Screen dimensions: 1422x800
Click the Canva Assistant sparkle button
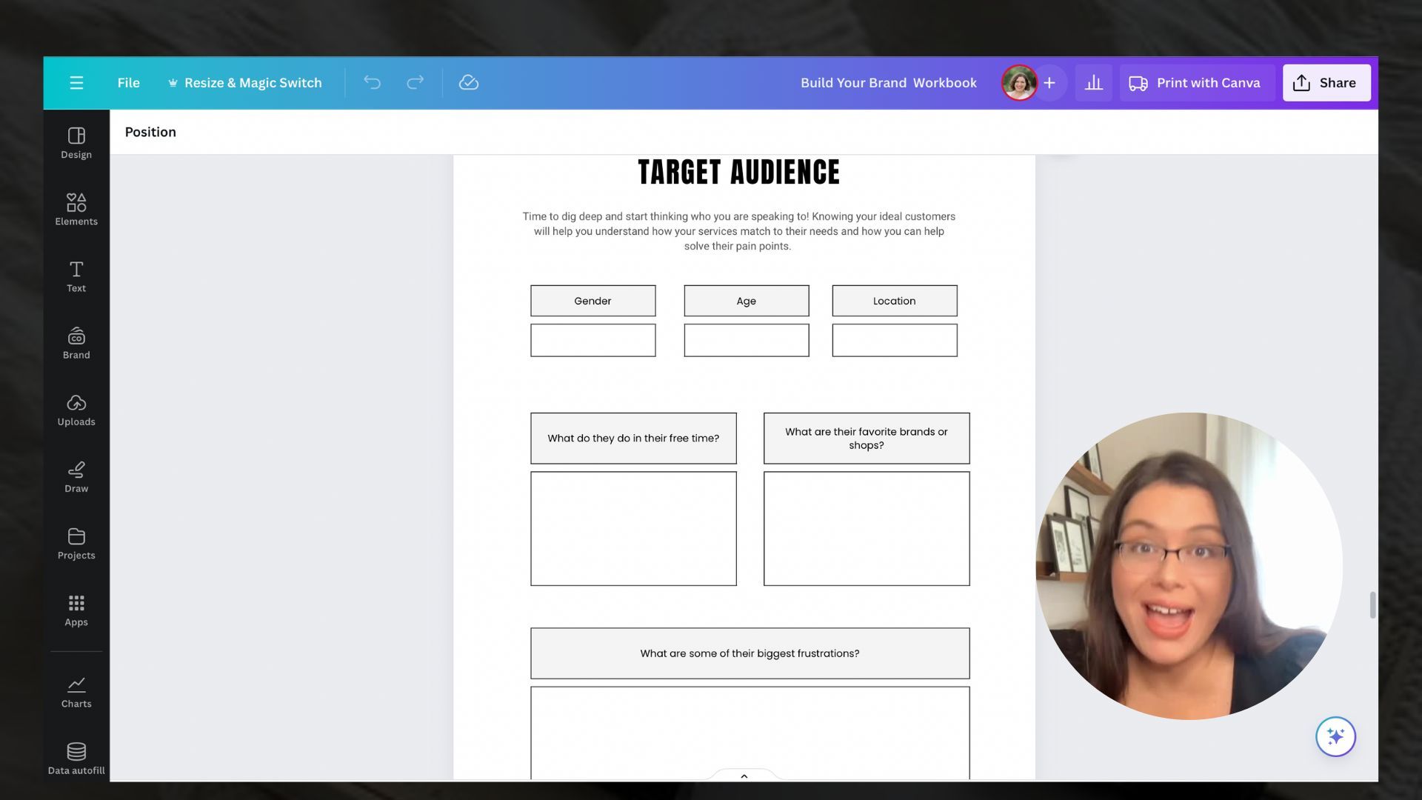pos(1335,736)
